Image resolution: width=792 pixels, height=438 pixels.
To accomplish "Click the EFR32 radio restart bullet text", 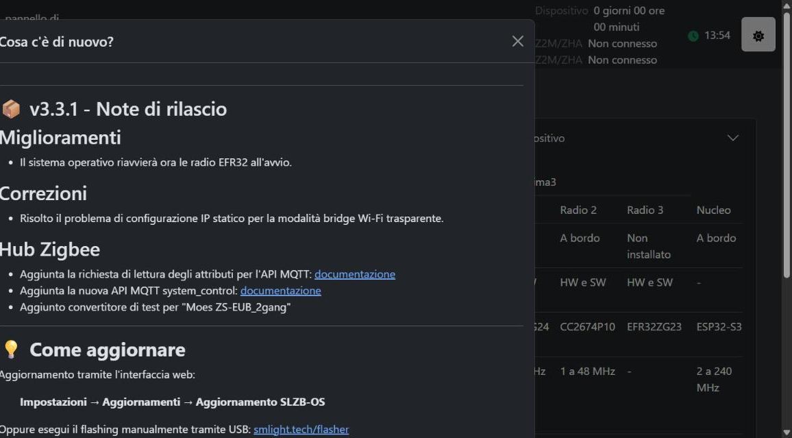I will pos(156,162).
